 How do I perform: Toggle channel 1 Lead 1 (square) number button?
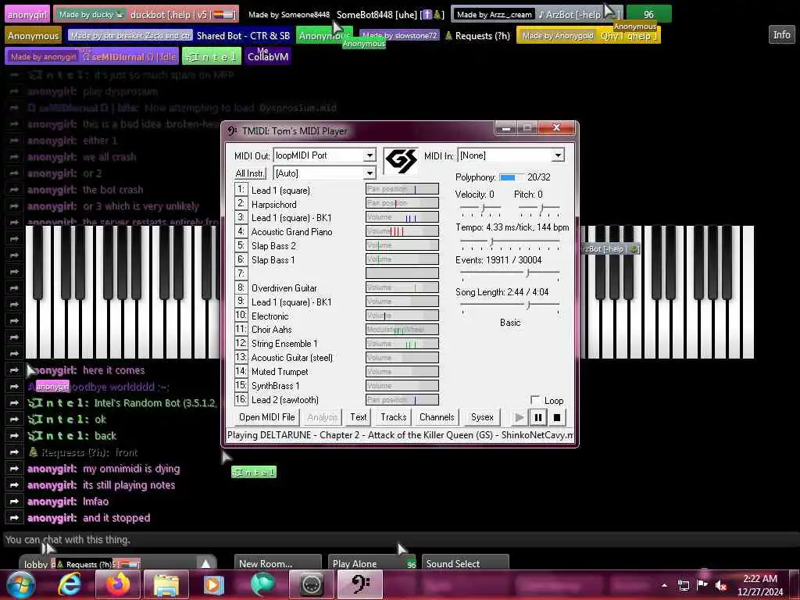(x=241, y=189)
